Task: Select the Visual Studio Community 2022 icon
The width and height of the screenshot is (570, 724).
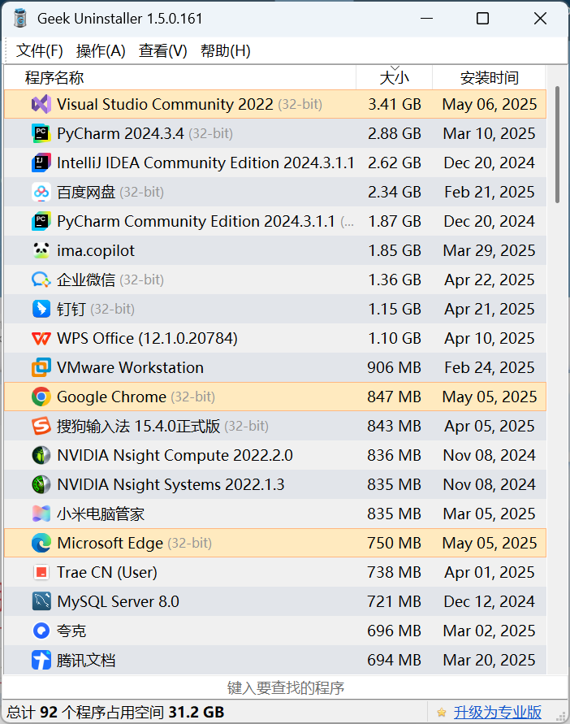Action: 41,104
